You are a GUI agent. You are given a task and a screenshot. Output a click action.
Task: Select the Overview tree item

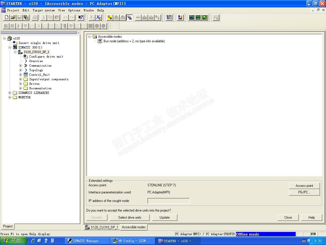click(x=36, y=61)
